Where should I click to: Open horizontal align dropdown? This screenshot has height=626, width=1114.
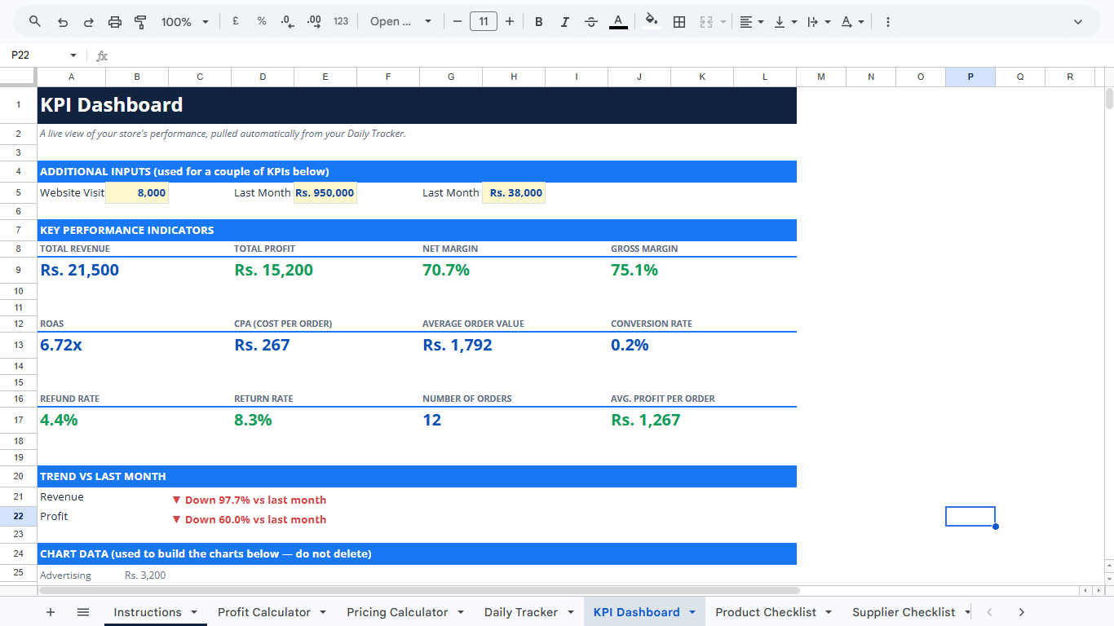(751, 22)
